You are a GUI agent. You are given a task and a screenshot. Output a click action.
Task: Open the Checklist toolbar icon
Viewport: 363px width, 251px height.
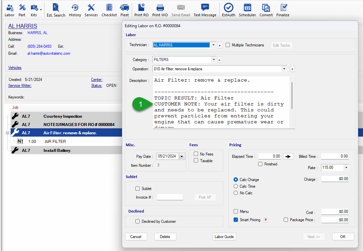point(109,10)
